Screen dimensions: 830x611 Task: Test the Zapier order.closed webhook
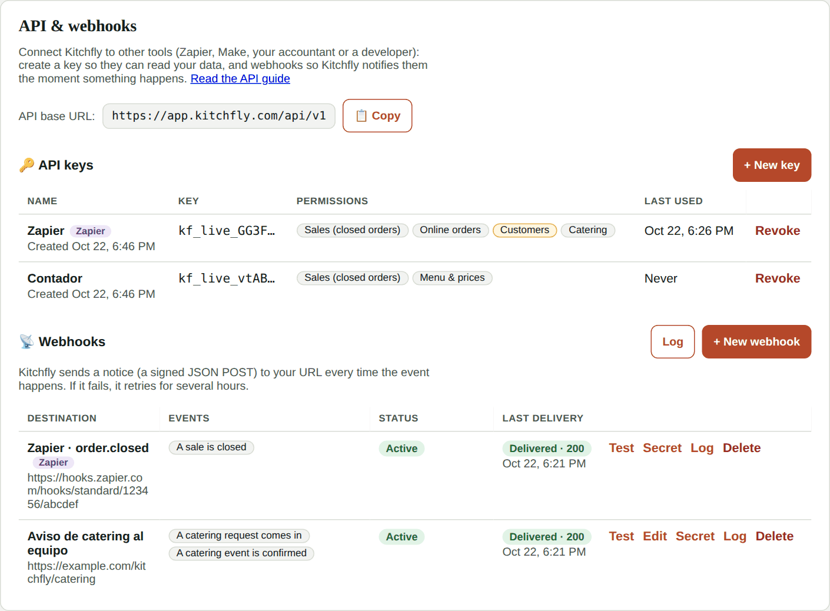621,448
